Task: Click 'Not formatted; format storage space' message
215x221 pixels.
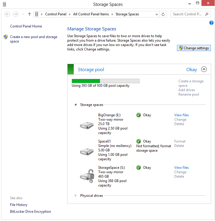Action: click(154, 148)
